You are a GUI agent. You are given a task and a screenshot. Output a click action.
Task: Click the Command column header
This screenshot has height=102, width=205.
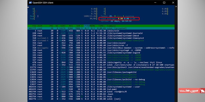pyautogui.click(x=111, y=26)
